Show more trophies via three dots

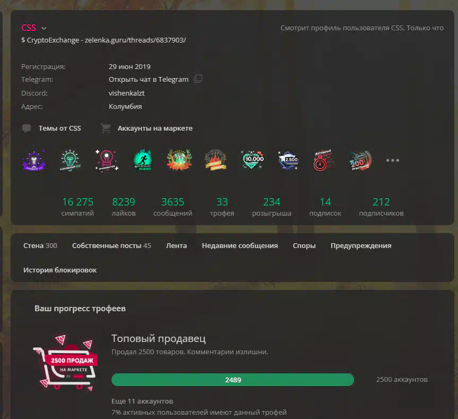[393, 160]
